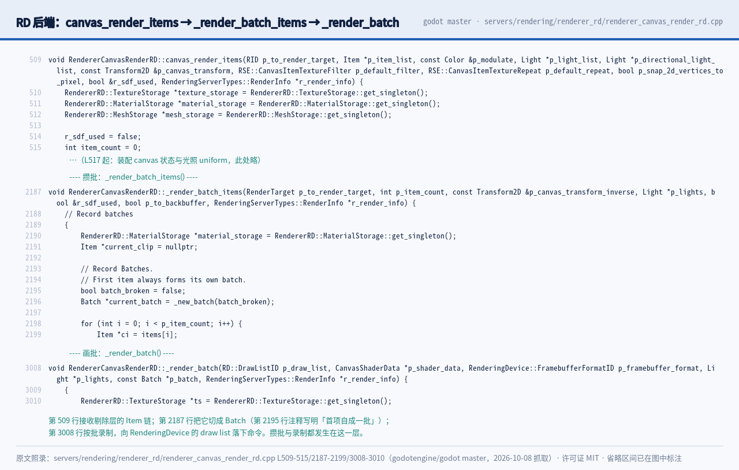739x470 pixels.
Task: Click line number 2199
Action: (33, 335)
